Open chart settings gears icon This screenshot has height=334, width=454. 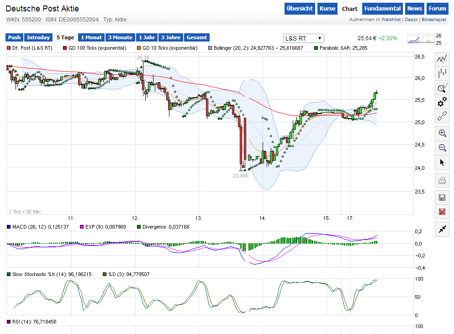(x=442, y=102)
